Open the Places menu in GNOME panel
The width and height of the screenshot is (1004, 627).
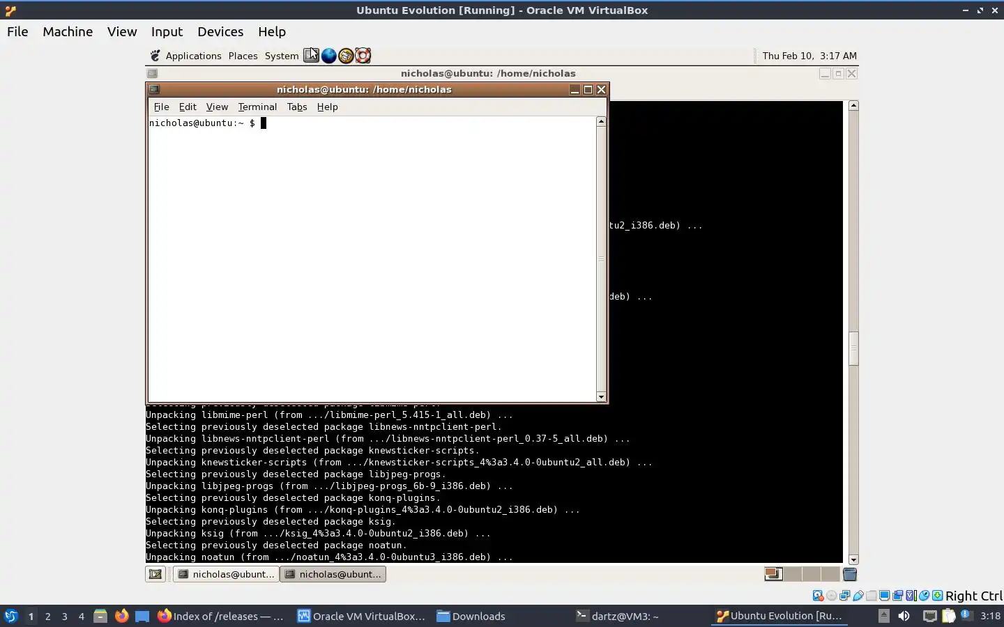tap(243, 56)
